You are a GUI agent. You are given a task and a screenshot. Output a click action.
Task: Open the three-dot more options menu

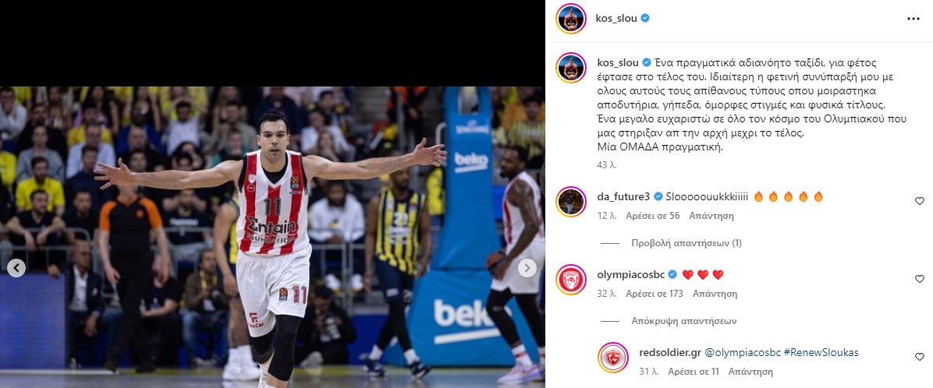coord(913,19)
